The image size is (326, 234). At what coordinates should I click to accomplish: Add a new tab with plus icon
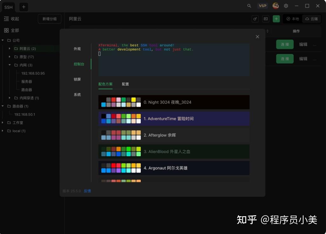click(x=24, y=7)
